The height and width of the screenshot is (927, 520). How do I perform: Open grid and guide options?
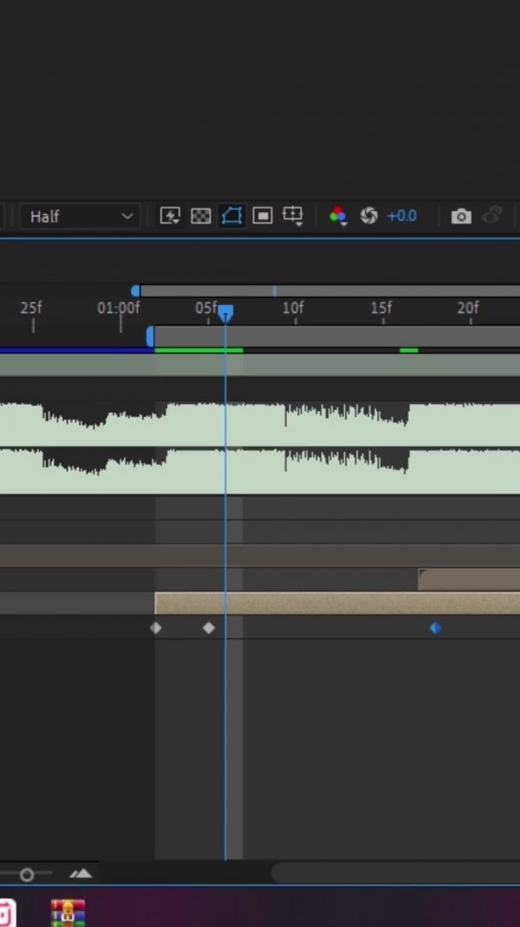pyautogui.click(x=293, y=216)
